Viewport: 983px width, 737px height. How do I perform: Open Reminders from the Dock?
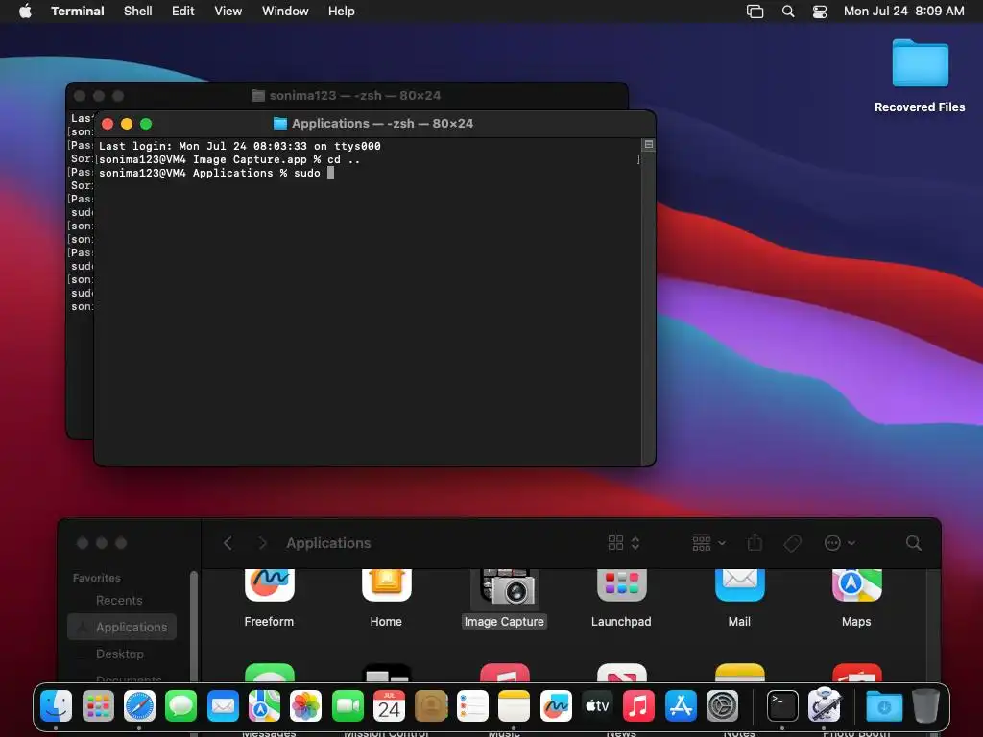(x=472, y=705)
